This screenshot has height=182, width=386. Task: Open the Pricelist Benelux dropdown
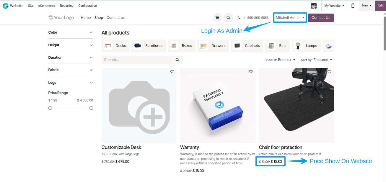tap(280, 60)
